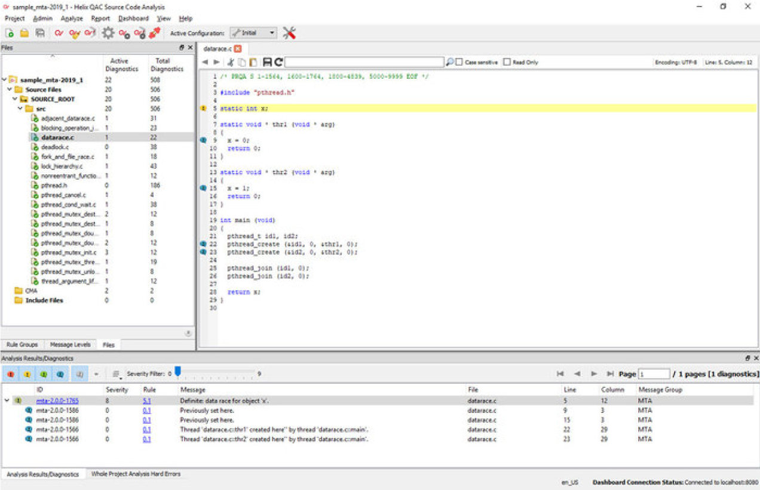Click the QAC icon with small gear

pos(124,33)
